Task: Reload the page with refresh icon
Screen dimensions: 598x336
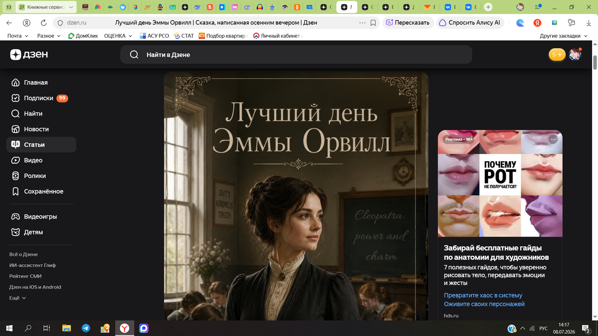Action: (43, 22)
